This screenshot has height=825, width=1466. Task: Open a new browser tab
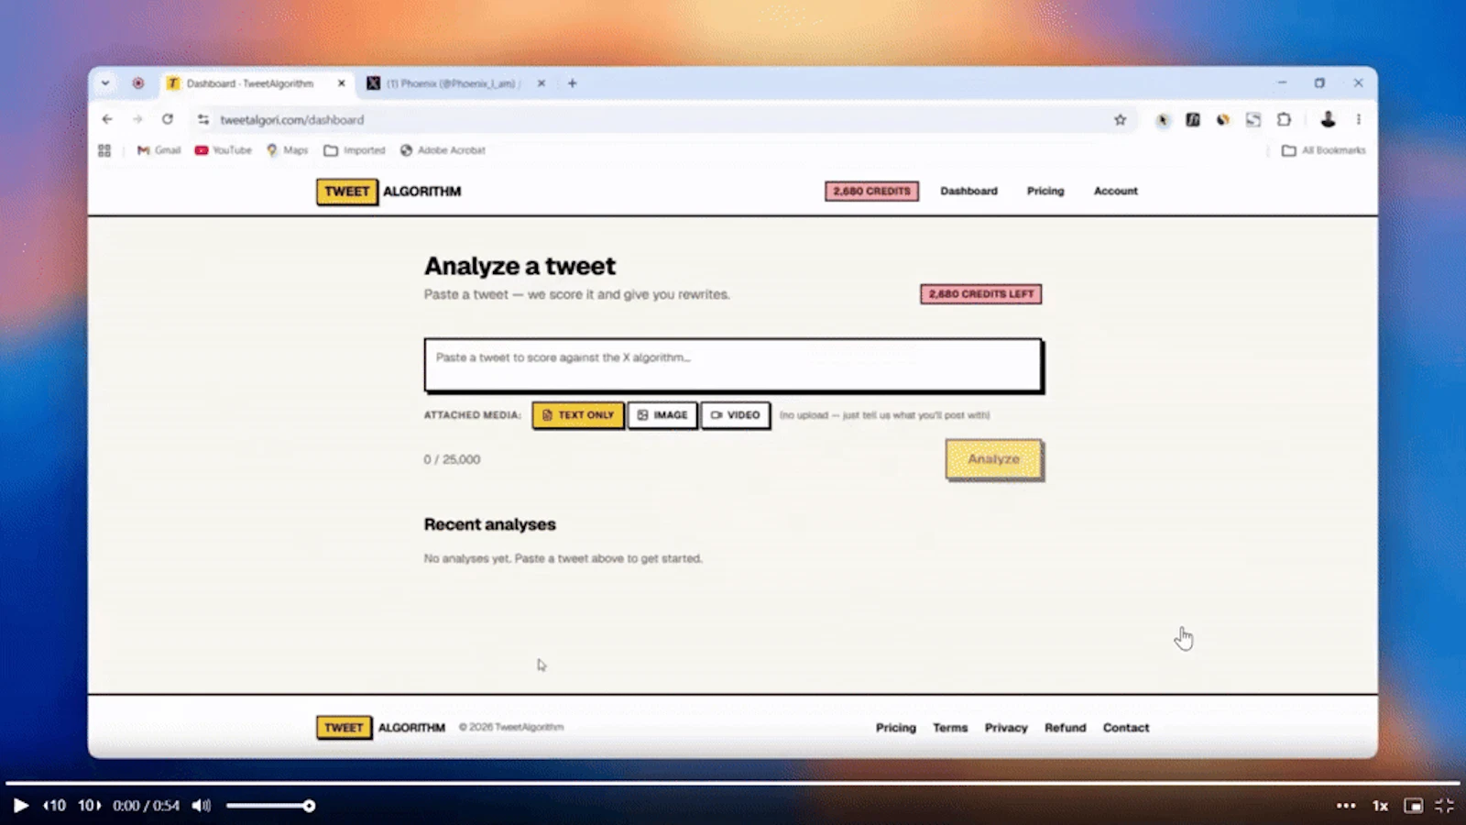point(573,83)
